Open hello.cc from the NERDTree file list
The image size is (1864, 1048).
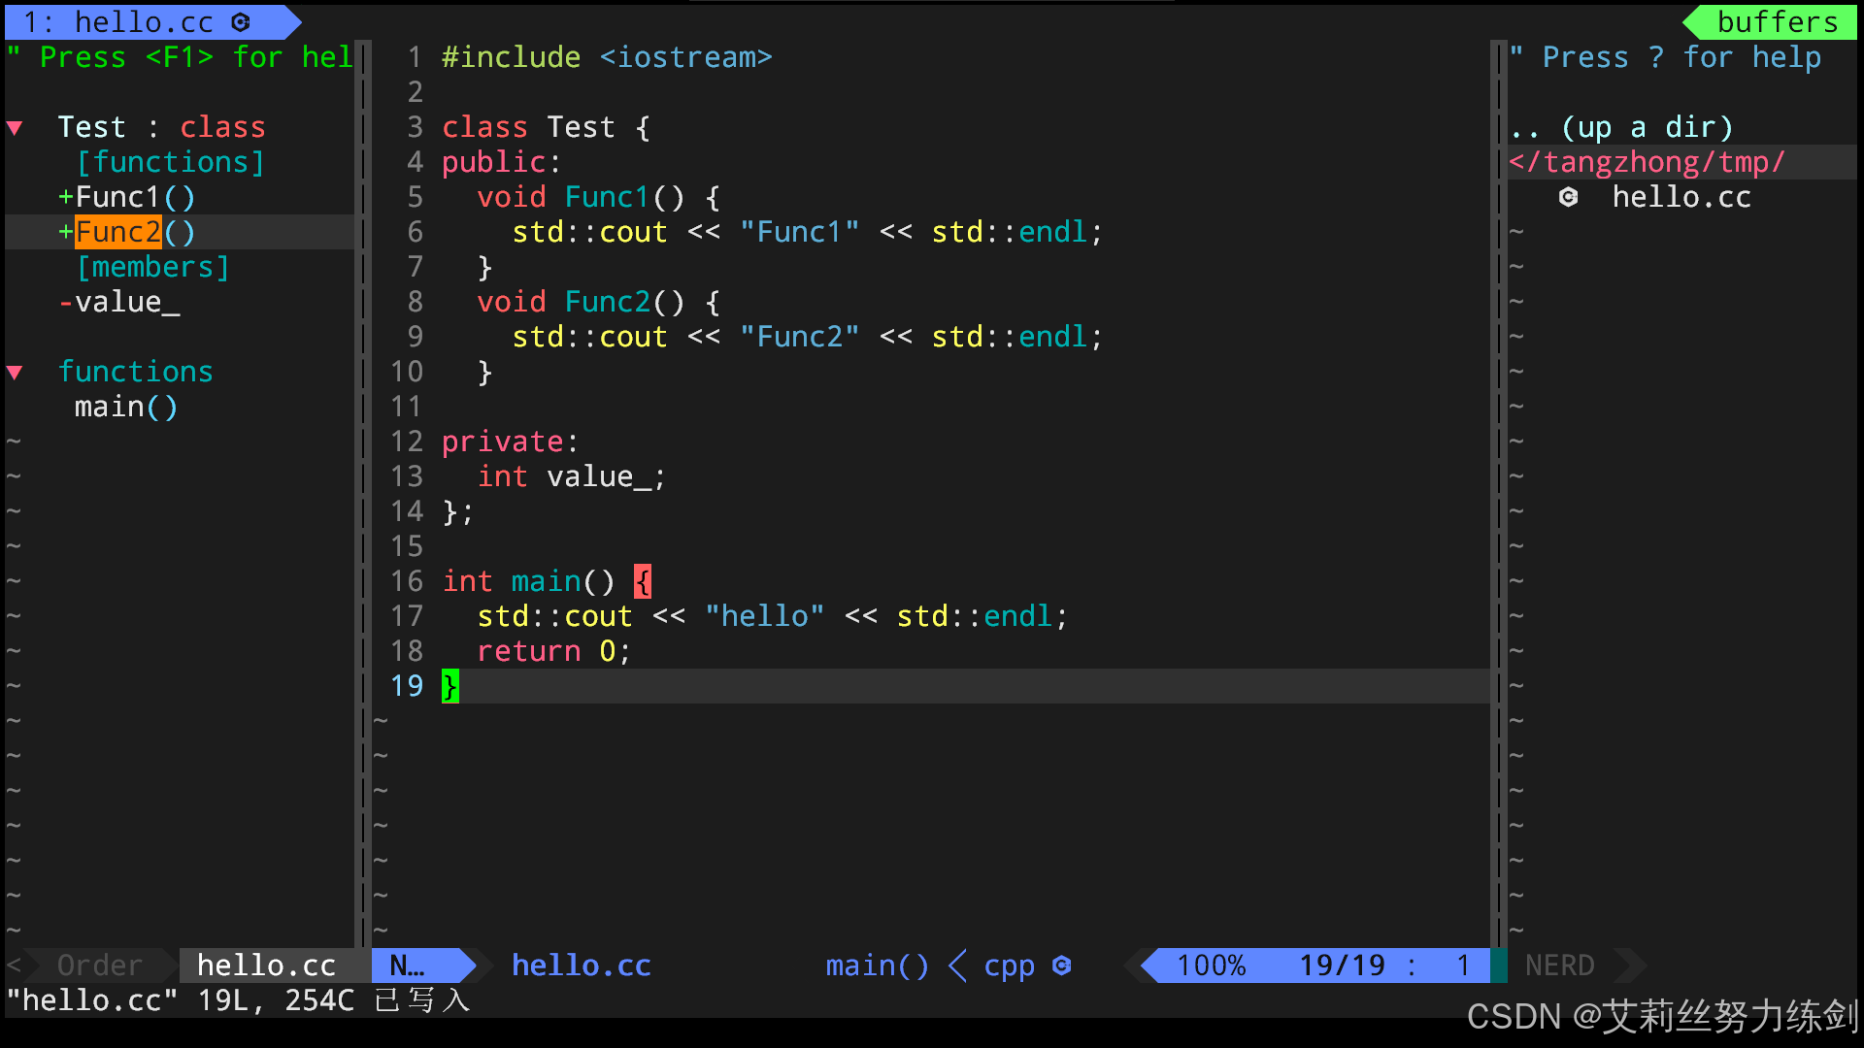pos(1681,198)
